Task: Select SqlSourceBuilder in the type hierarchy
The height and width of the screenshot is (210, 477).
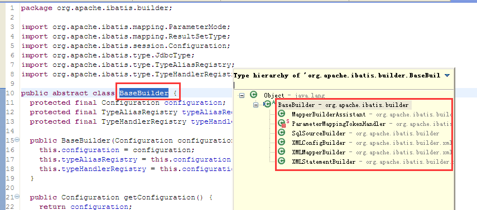Action: [319, 134]
